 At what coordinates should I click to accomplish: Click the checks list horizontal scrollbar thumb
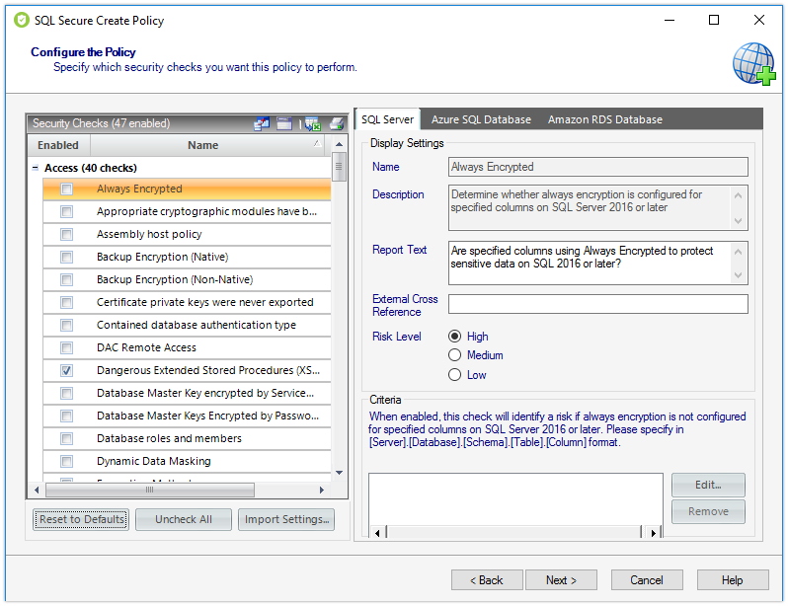pos(150,490)
